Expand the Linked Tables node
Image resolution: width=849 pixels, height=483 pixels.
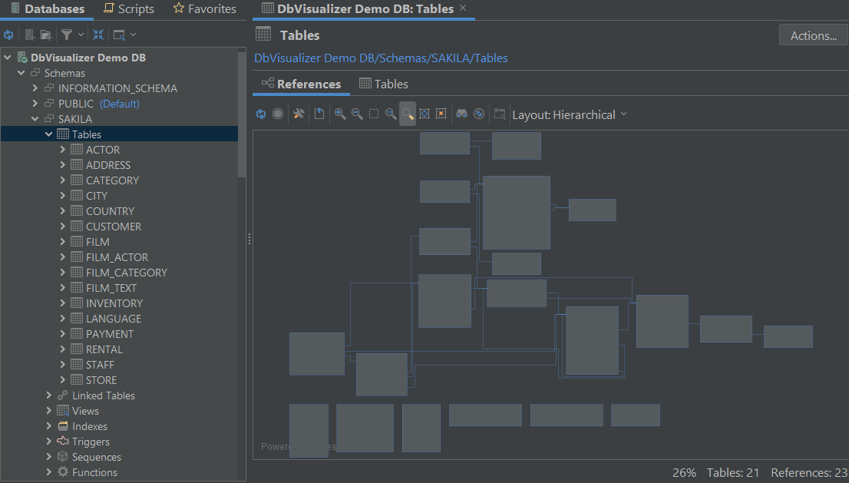pyautogui.click(x=48, y=395)
